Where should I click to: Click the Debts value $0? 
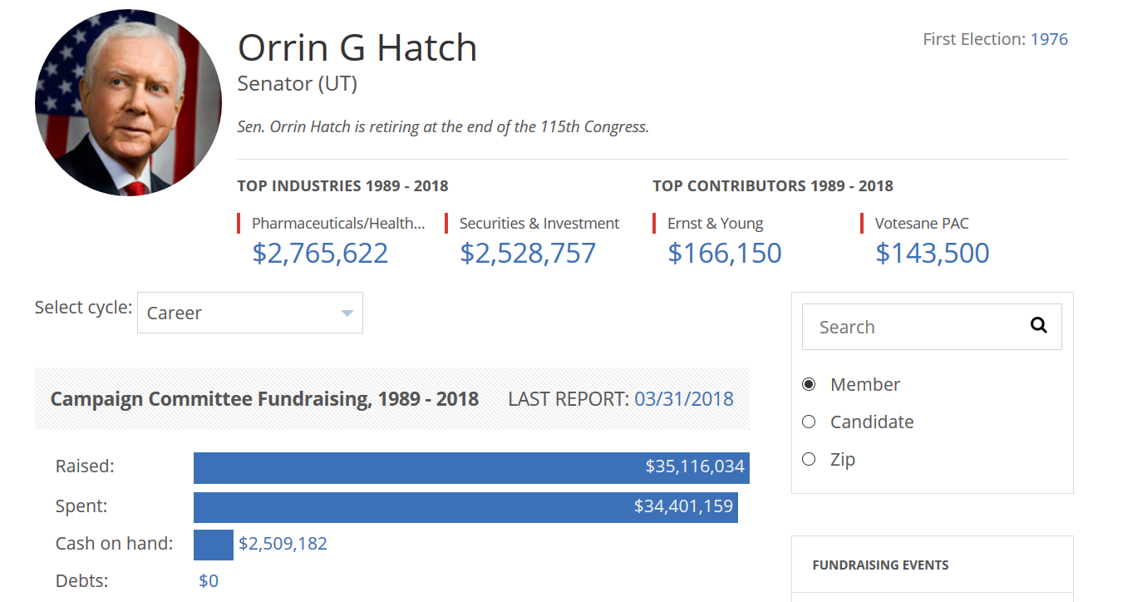pos(209,581)
